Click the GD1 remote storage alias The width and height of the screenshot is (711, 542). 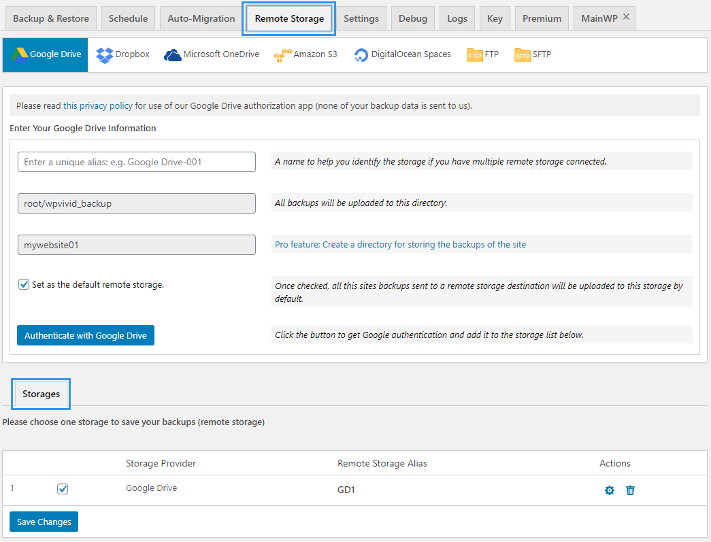pos(346,490)
